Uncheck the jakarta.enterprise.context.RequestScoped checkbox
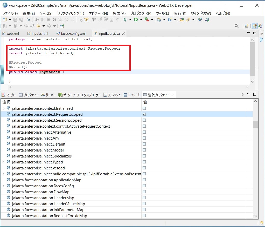This screenshot has height=227, width=265. (144, 114)
